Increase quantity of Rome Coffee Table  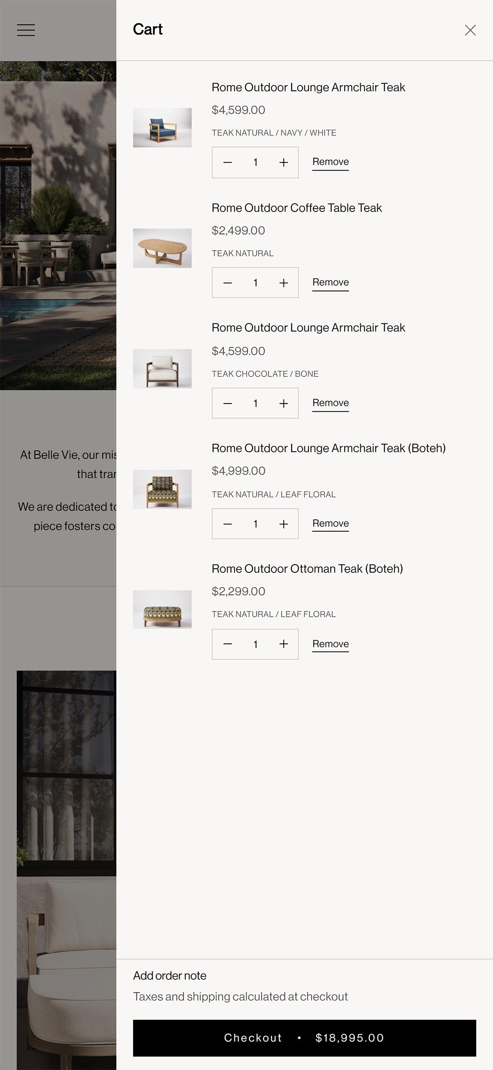pos(283,283)
